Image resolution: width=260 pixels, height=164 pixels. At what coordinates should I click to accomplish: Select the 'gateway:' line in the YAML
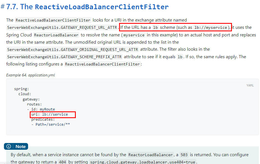pyautogui.click(x=31, y=99)
